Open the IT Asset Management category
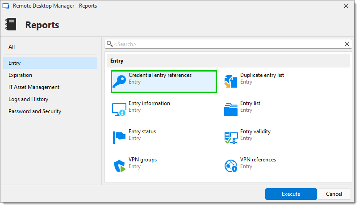The height and width of the screenshot is (207, 359). [x=50, y=87]
